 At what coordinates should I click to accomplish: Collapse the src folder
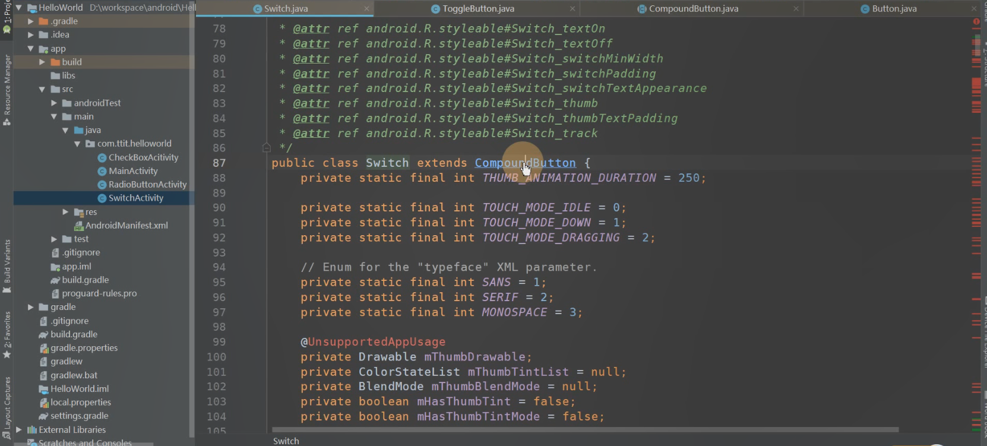click(42, 89)
